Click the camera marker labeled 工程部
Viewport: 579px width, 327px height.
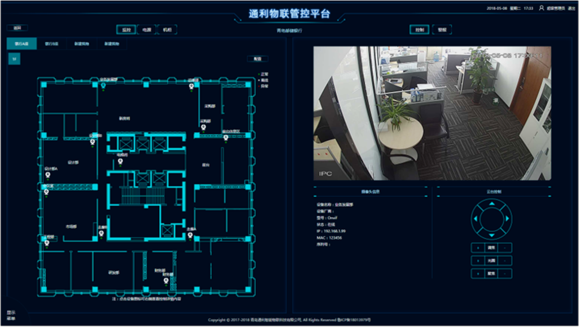click(47, 242)
